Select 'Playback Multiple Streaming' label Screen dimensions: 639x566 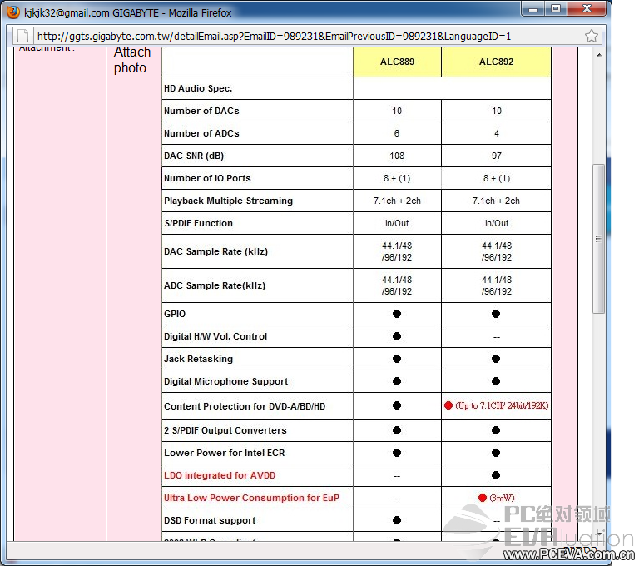pos(228,201)
